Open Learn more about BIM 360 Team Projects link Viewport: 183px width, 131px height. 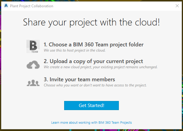[91, 123]
